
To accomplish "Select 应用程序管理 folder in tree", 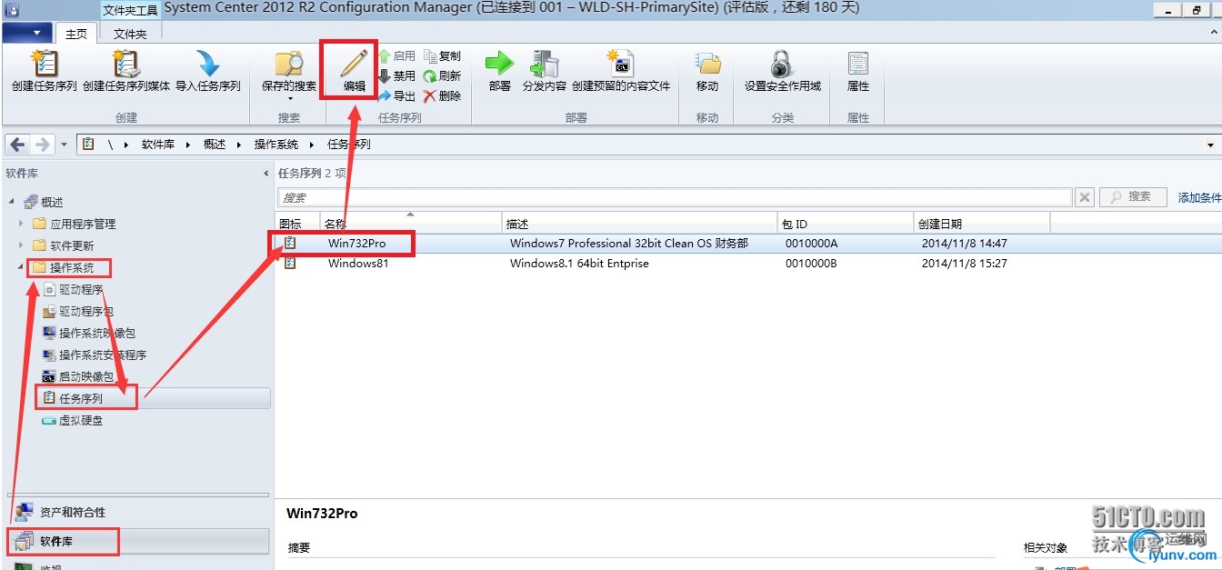I will (x=74, y=224).
